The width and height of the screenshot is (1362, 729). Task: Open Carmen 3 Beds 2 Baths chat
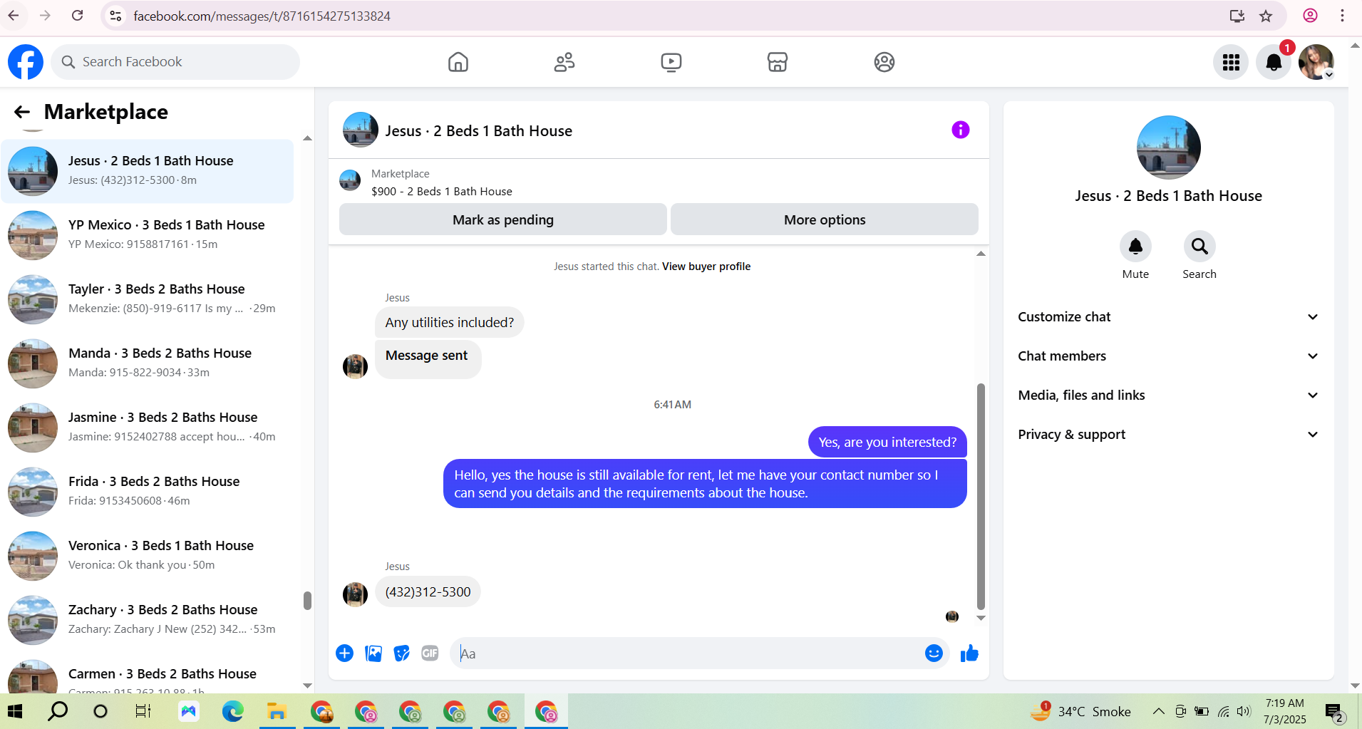tap(148, 673)
